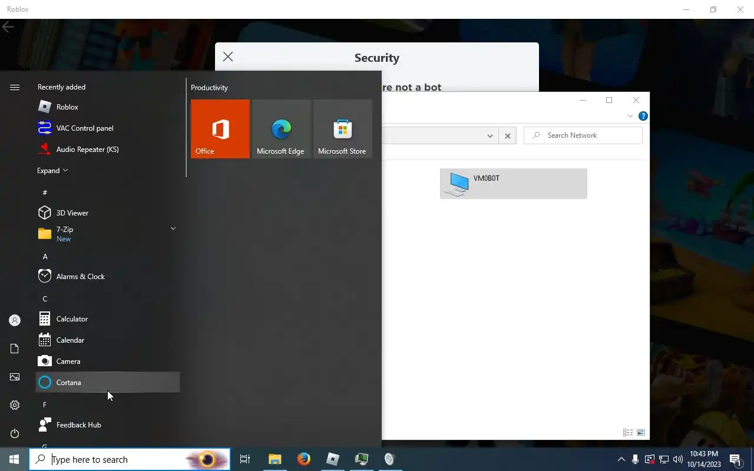Viewport: 754px width, 471px height.
Task: Click the Windows Start button
Action: (x=14, y=459)
